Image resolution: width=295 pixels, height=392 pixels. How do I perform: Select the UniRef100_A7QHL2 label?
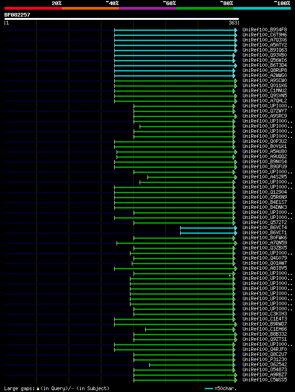coord(265,101)
